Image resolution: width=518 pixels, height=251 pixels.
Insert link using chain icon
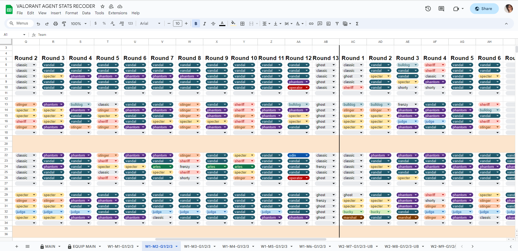[x=311, y=24]
